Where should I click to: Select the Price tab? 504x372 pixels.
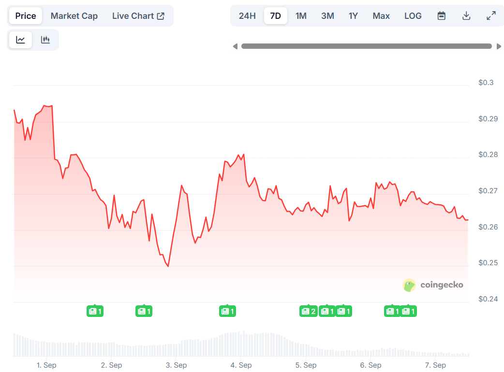click(26, 16)
